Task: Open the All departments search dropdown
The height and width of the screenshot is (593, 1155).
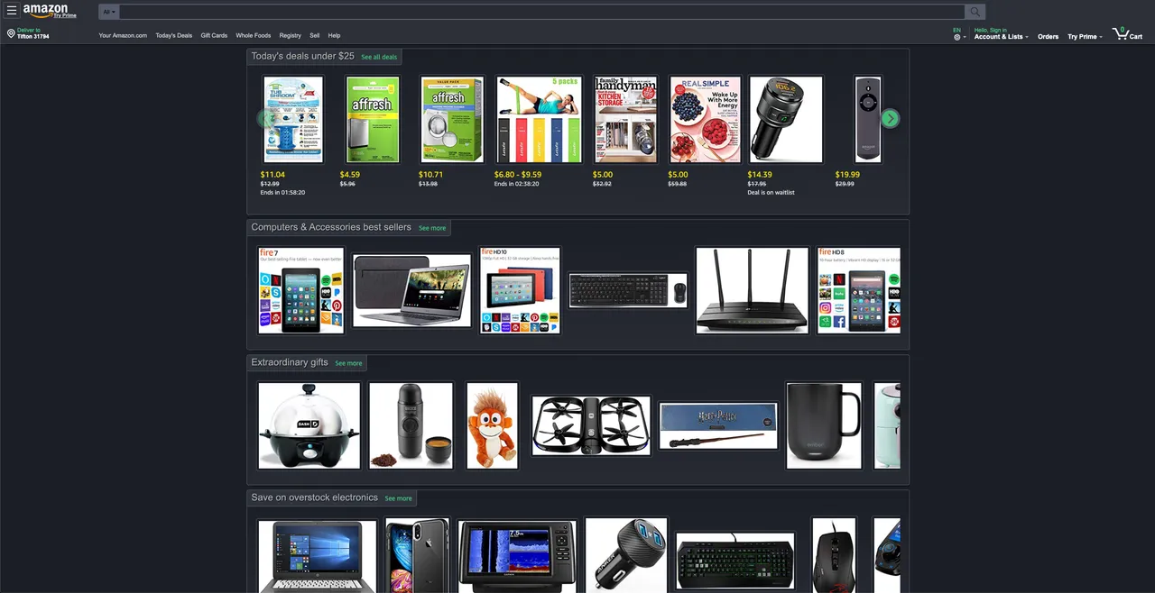Action: [x=108, y=12]
